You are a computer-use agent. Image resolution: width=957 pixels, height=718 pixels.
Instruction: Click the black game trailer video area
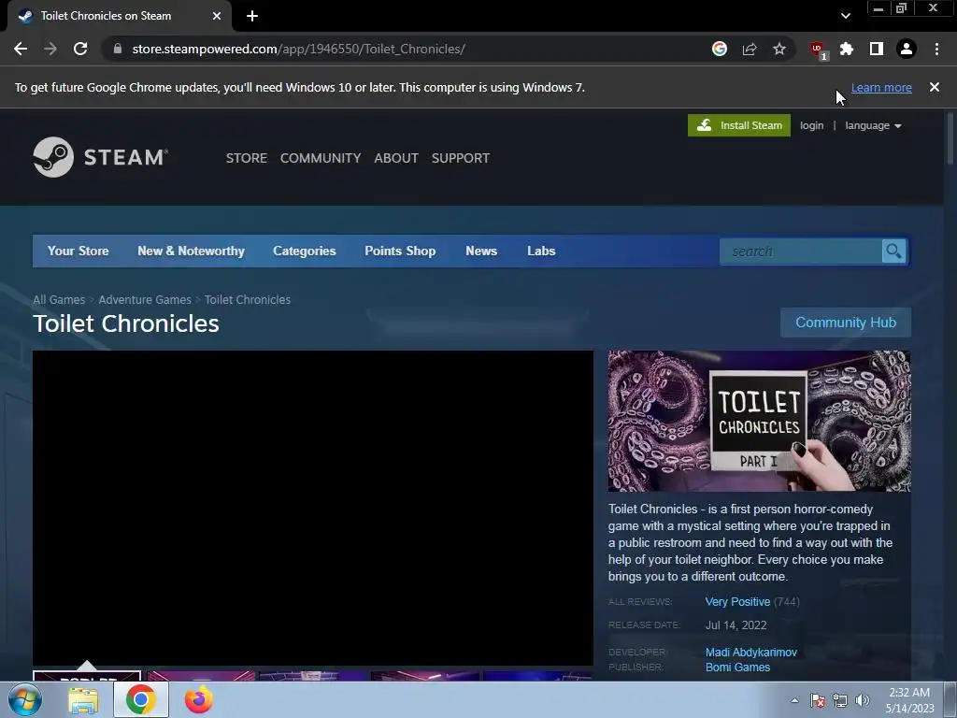pos(313,508)
